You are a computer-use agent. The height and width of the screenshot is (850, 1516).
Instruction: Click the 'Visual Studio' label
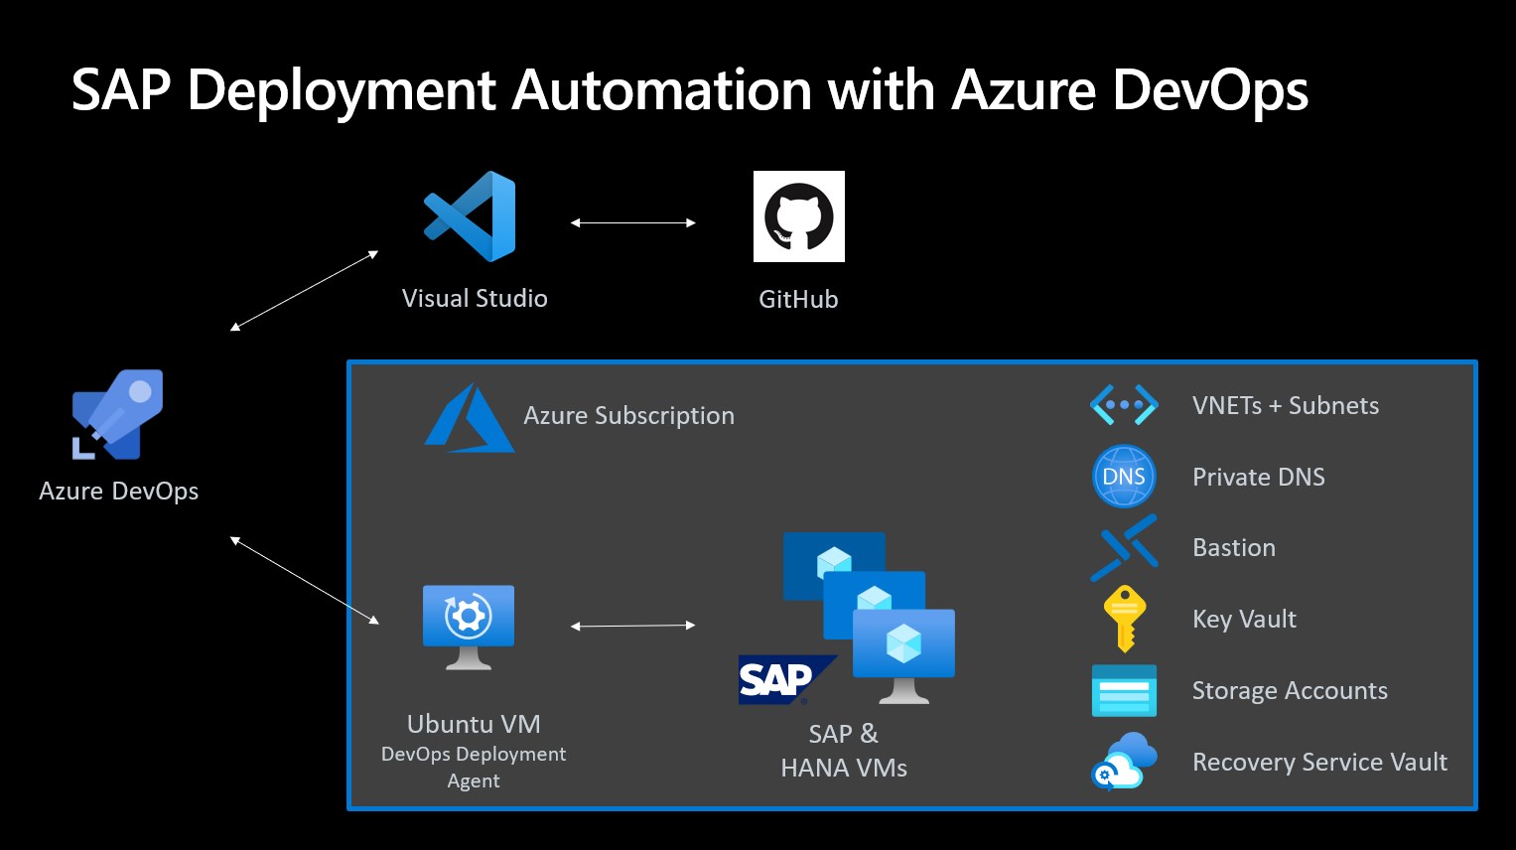pyautogui.click(x=475, y=299)
